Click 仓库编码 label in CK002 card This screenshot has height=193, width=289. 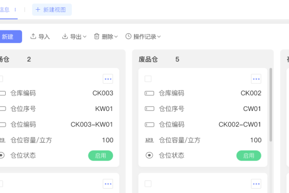171,93
